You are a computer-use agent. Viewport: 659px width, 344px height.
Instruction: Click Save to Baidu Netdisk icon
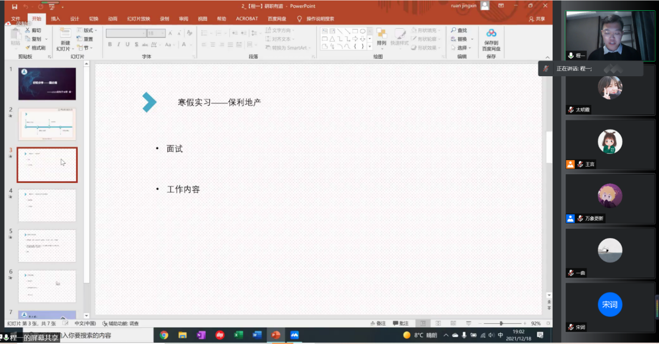click(491, 33)
